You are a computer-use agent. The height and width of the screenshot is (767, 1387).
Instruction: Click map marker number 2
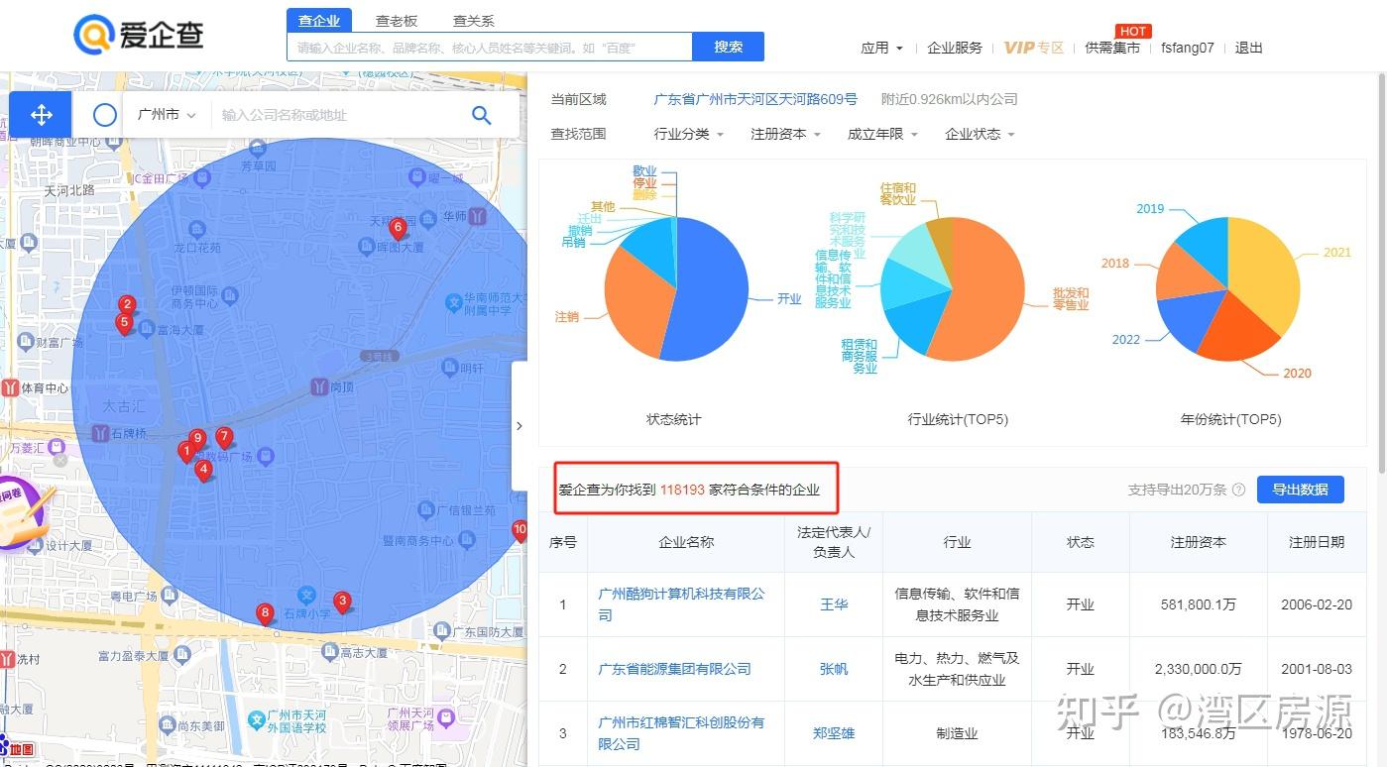[127, 305]
